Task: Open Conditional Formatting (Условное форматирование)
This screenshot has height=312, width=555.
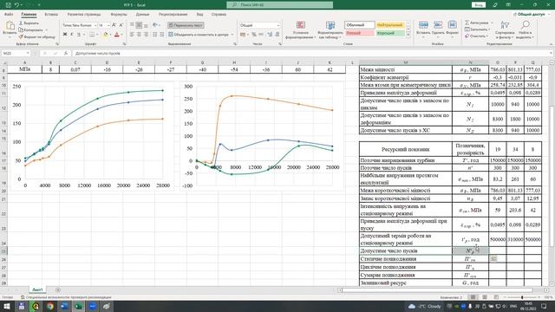Action: click(x=301, y=29)
